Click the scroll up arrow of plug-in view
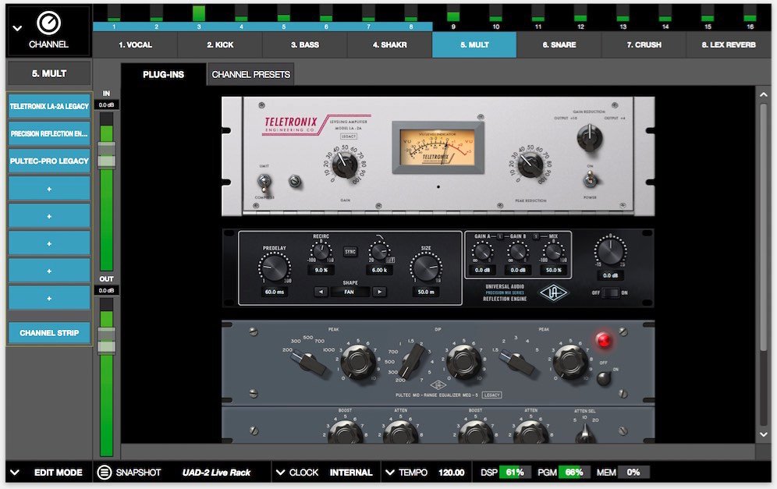 tap(763, 94)
